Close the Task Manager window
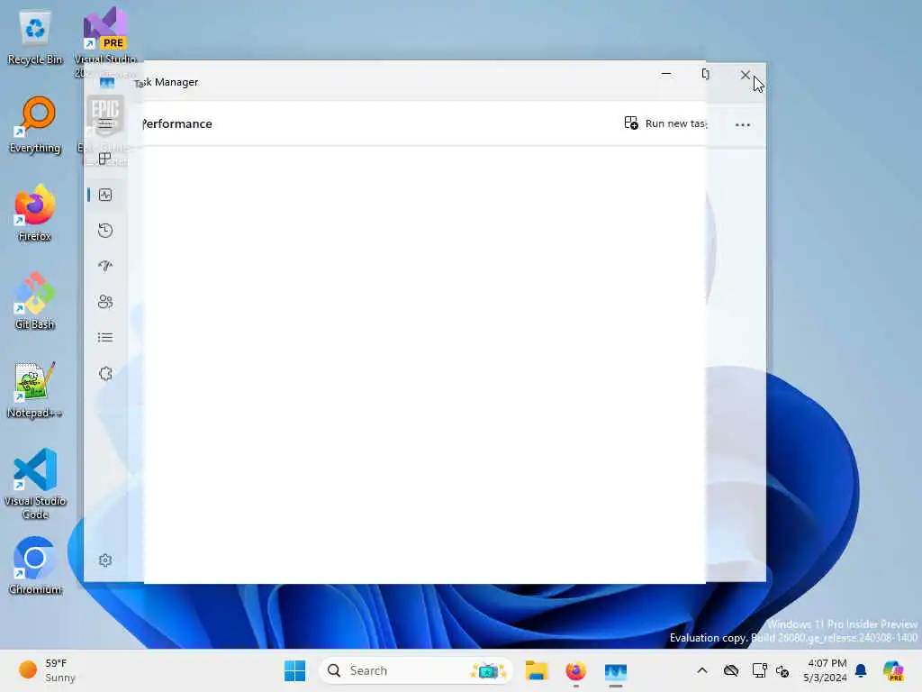Screen dimensions: 922x692 (x=745, y=75)
